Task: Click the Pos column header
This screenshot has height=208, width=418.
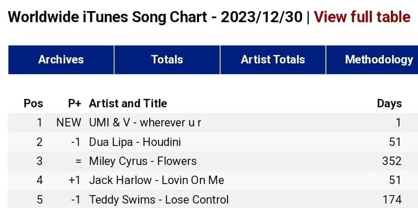Action: click(33, 103)
